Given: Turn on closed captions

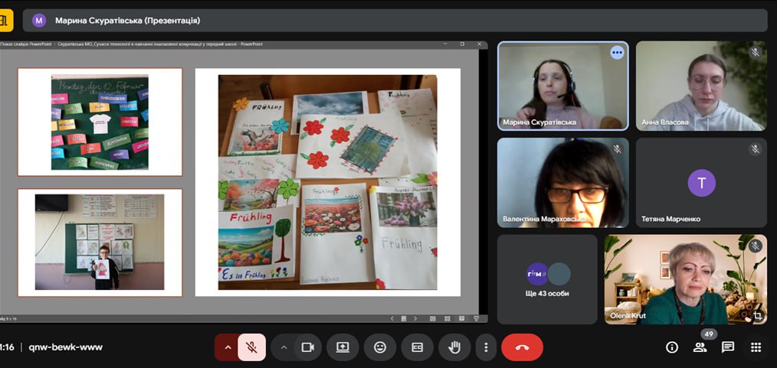Looking at the screenshot, I should coord(418,347).
